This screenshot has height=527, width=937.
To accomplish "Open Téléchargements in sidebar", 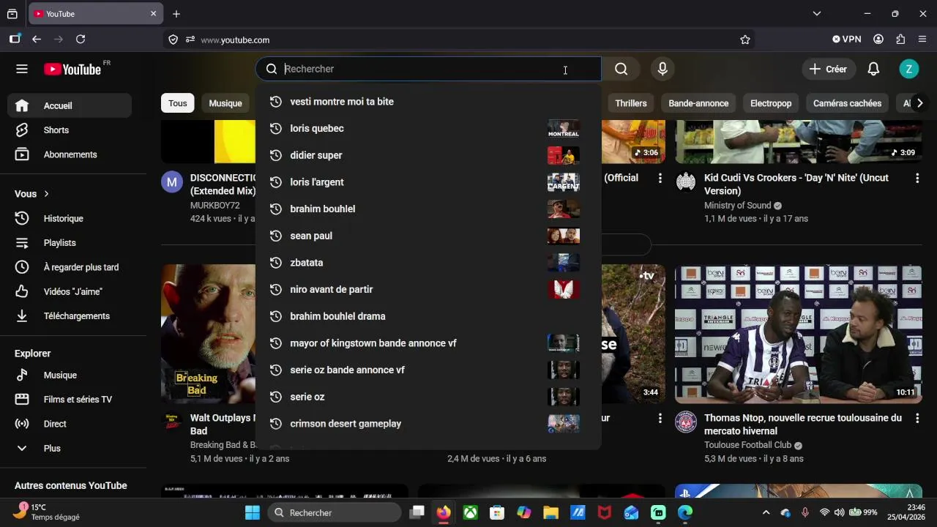I will click(70, 316).
